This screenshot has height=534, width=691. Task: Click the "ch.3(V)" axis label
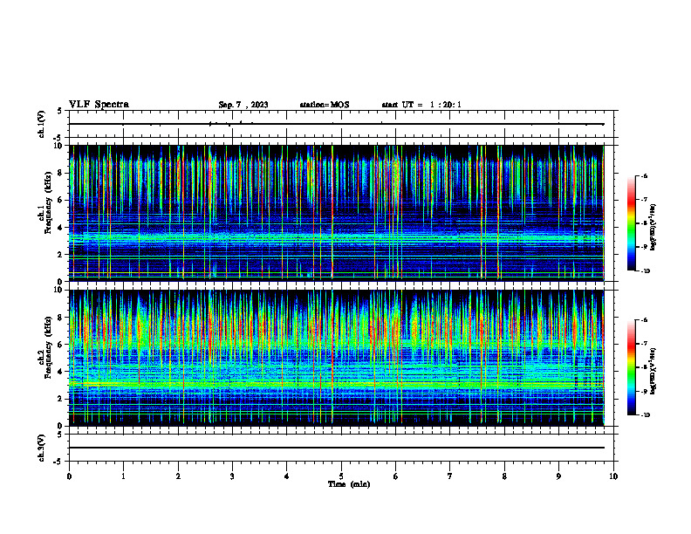[x=42, y=448]
